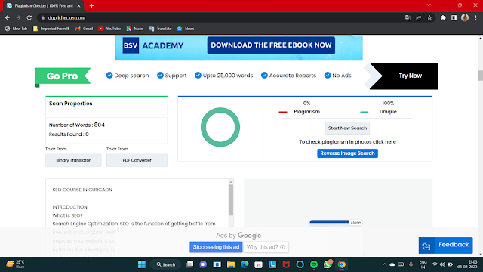
Task: Click the No Ads checkmark
Action: click(x=328, y=76)
